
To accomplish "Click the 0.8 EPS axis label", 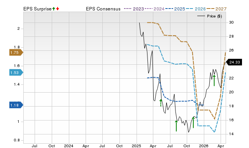I will 17,140.
